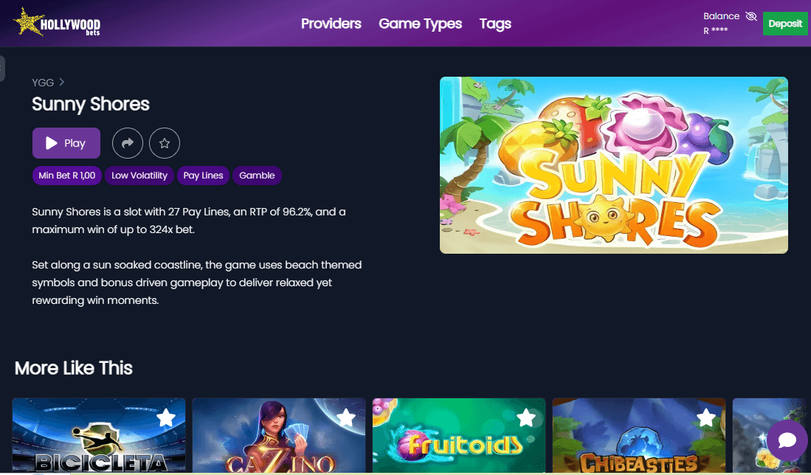Star the Bicicleta game thumbnail
This screenshot has height=475, width=811.
[165, 418]
